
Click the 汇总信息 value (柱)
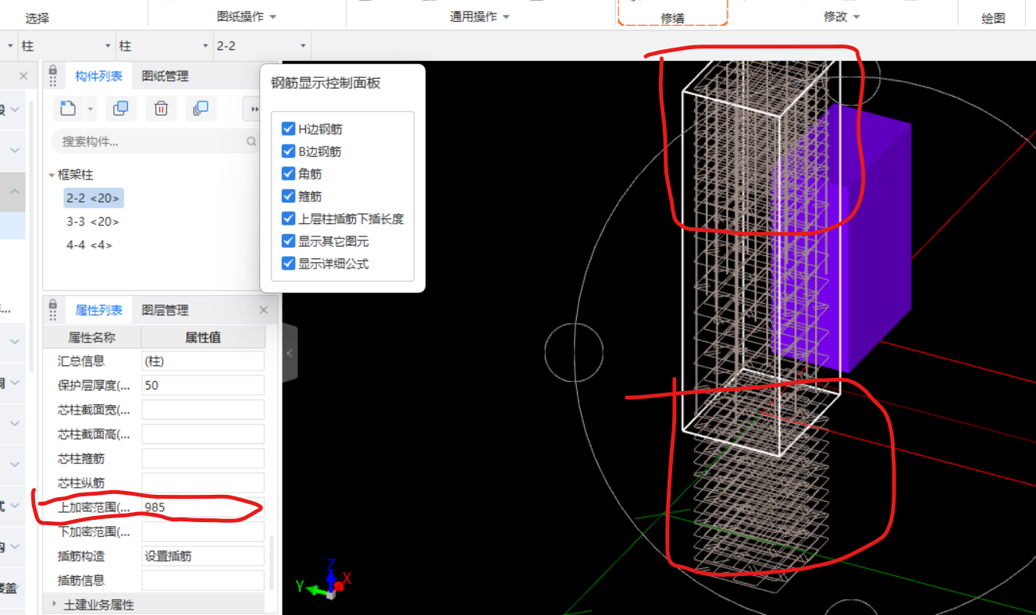click(x=203, y=361)
